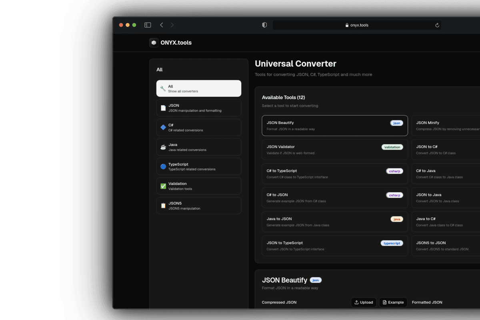
Task: Select the C# category in sidebar
Action: [x=199, y=128]
